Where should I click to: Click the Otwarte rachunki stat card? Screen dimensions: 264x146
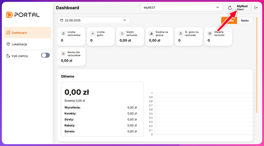tap(218, 36)
